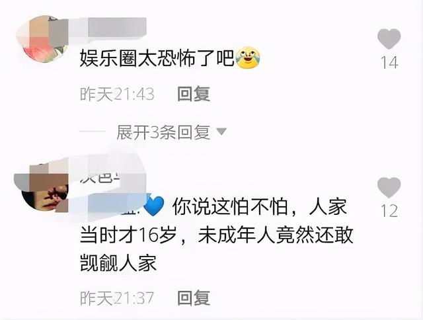423x320 pixels.
Task: Click 回复 under the 昨天21:43 comment
Action: click(x=194, y=94)
